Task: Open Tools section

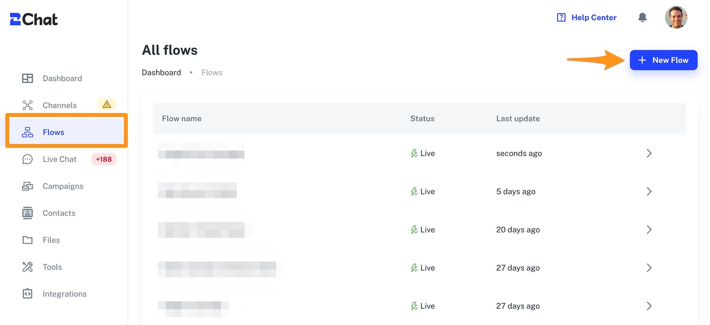Action: pyautogui.click(x=52, y=267)
